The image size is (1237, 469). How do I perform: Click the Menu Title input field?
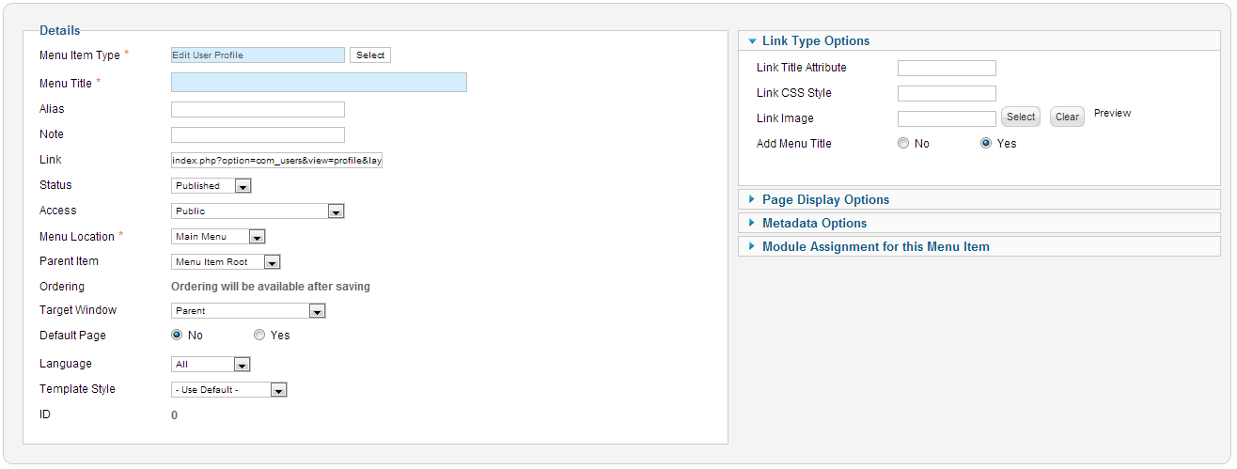pos(319,83)
